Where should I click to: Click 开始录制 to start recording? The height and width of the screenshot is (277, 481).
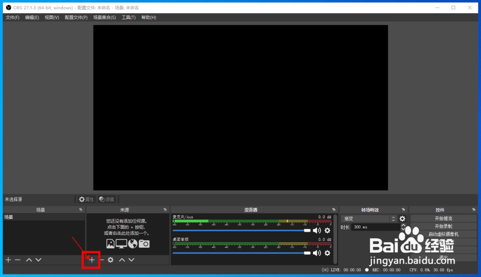(x=443, y=226)
